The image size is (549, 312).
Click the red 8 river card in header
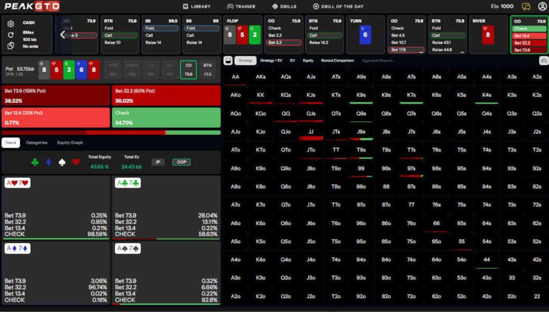pyautogui.click(x=488, y=35)
